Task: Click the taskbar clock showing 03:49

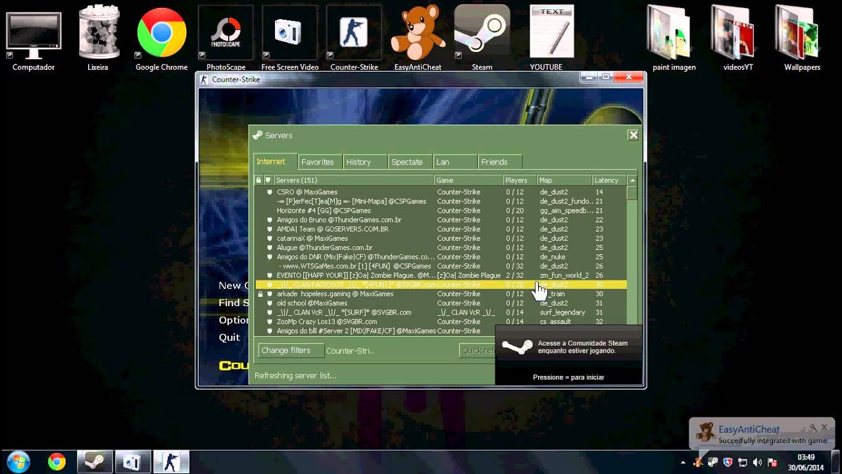Action: tap(806, 462)
